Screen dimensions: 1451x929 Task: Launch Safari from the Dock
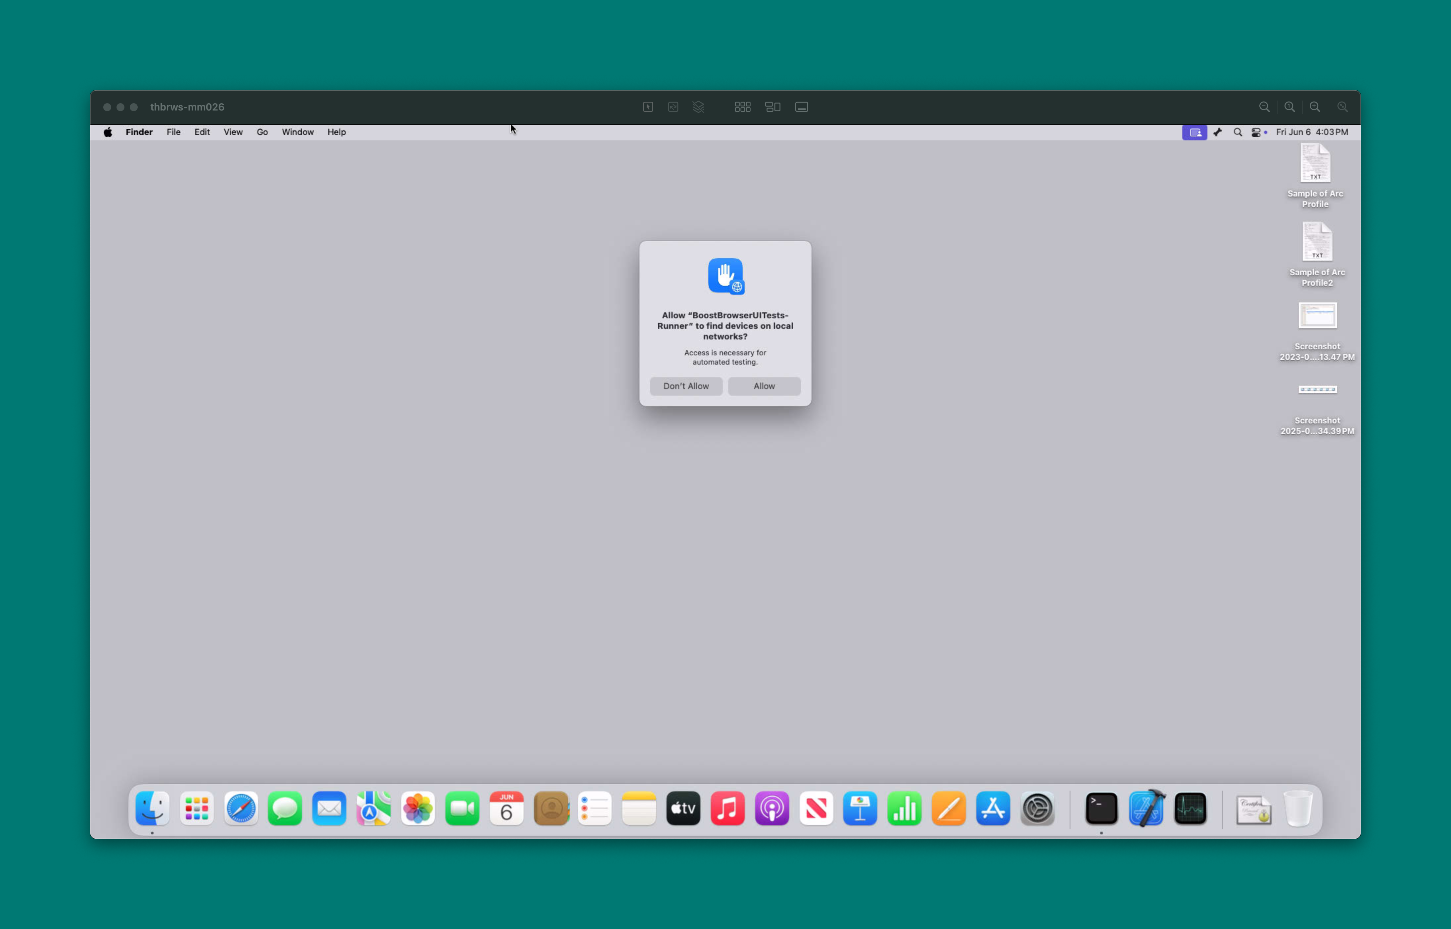pyautogui.click(x=241, y=808)
